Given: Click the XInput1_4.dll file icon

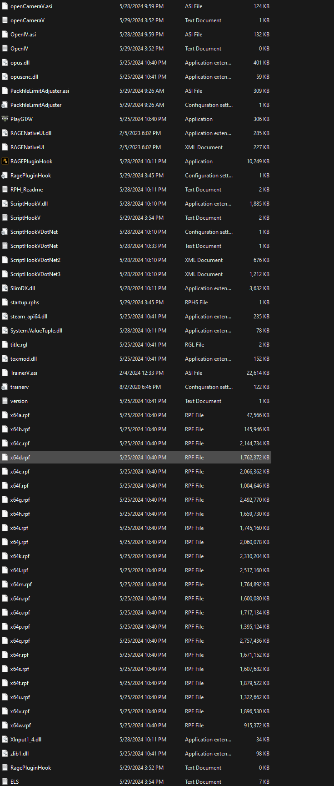Looking at the screenshot, I should click(5, 740).
